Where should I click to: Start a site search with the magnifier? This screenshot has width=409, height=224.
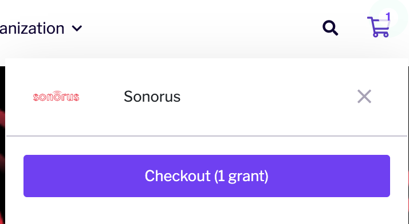click(x=330, y=27)
